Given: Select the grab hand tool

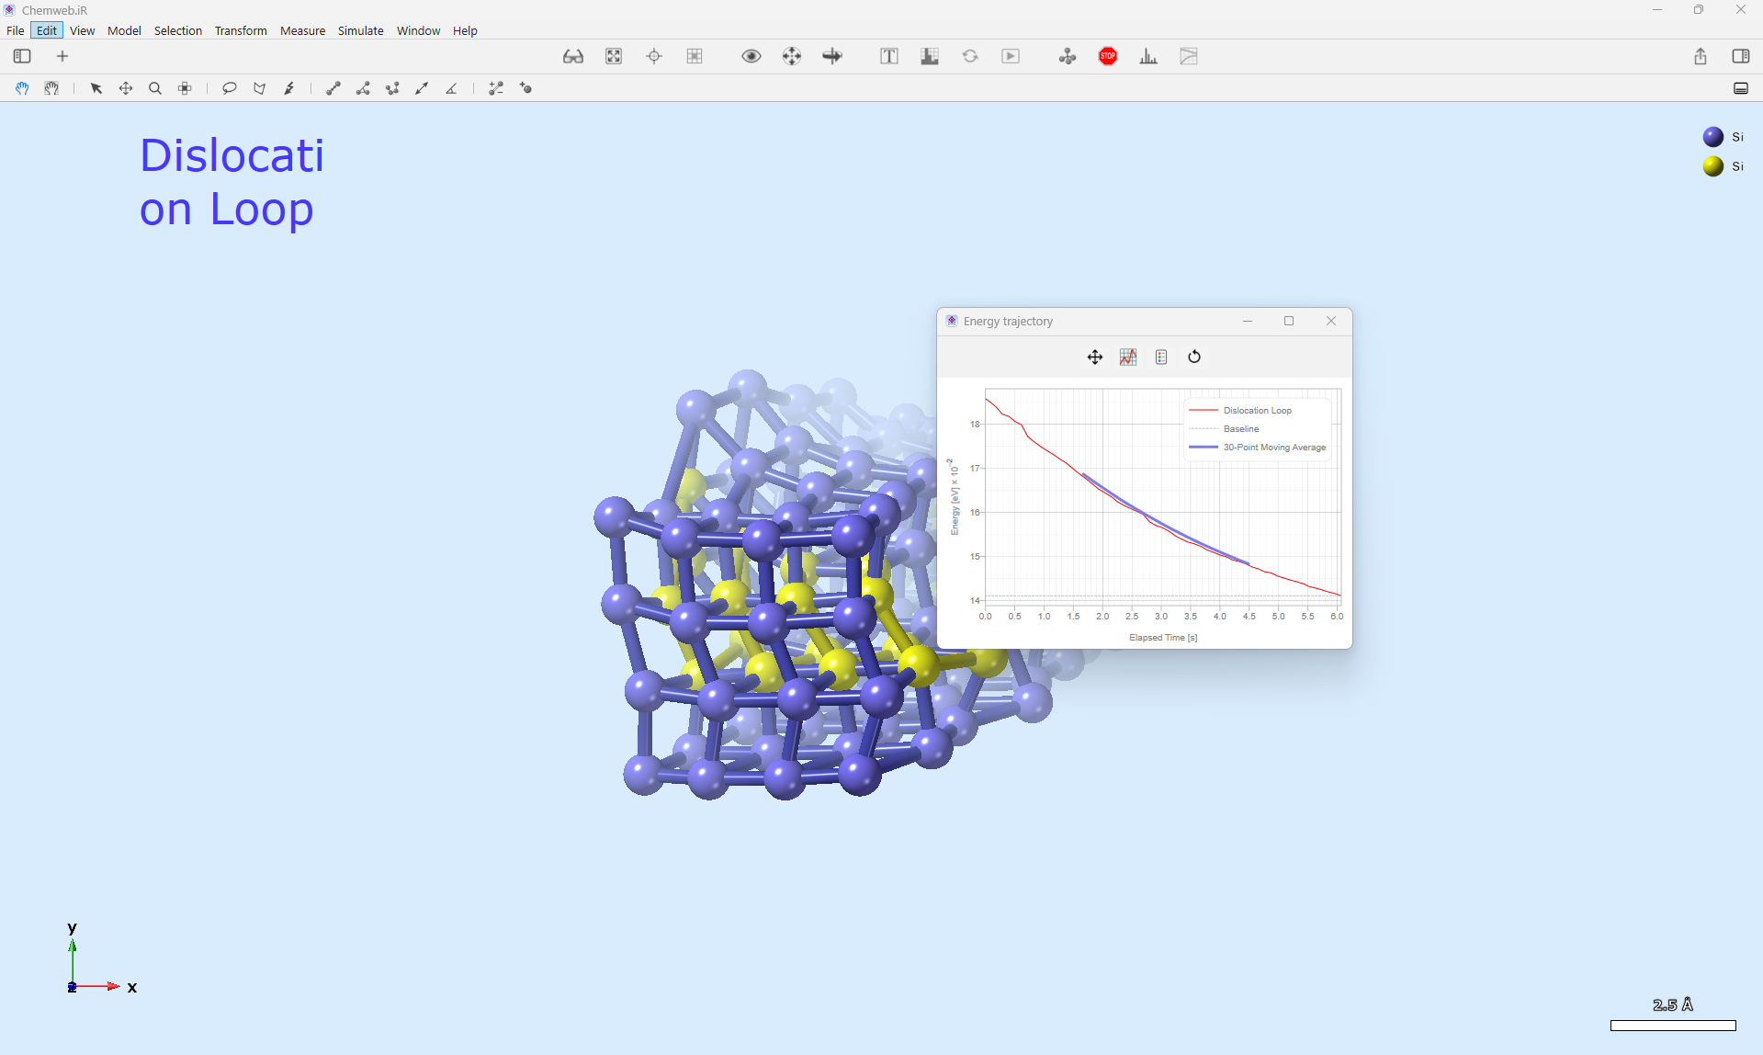Looking at the screenshot, I should click(51, 88).
